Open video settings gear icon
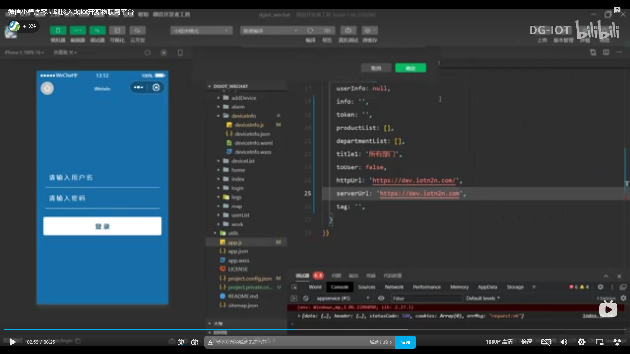 point(581,342)
